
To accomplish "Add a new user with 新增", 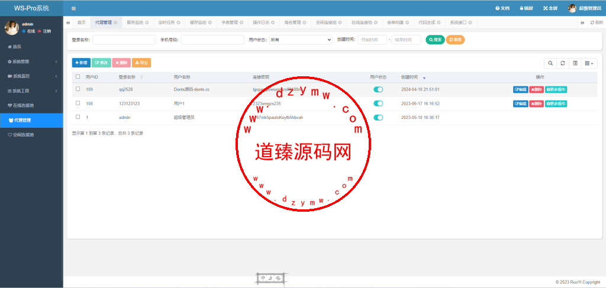I will click(x=81, y=63).
